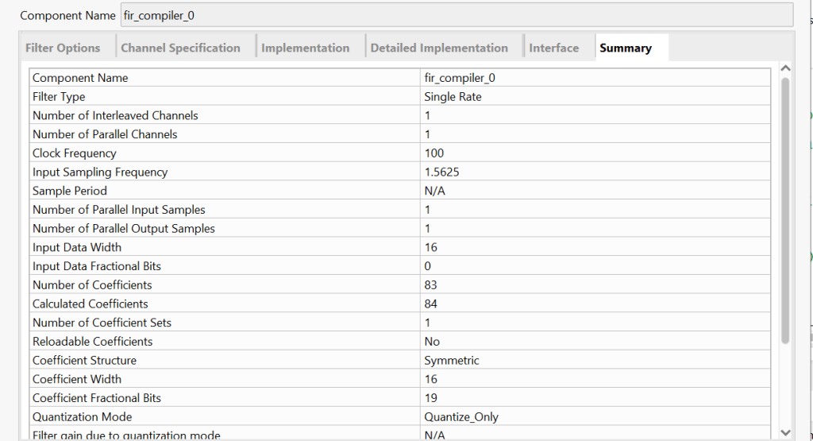813x441 pixels.
Task: Select the Detailed Implementation tab
Action: coord(439,48)
